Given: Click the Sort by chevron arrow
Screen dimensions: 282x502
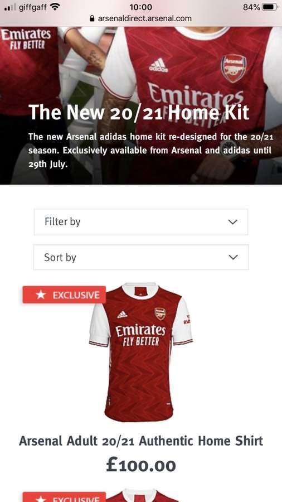Looking at the screenshot, I should click(234, 257).
